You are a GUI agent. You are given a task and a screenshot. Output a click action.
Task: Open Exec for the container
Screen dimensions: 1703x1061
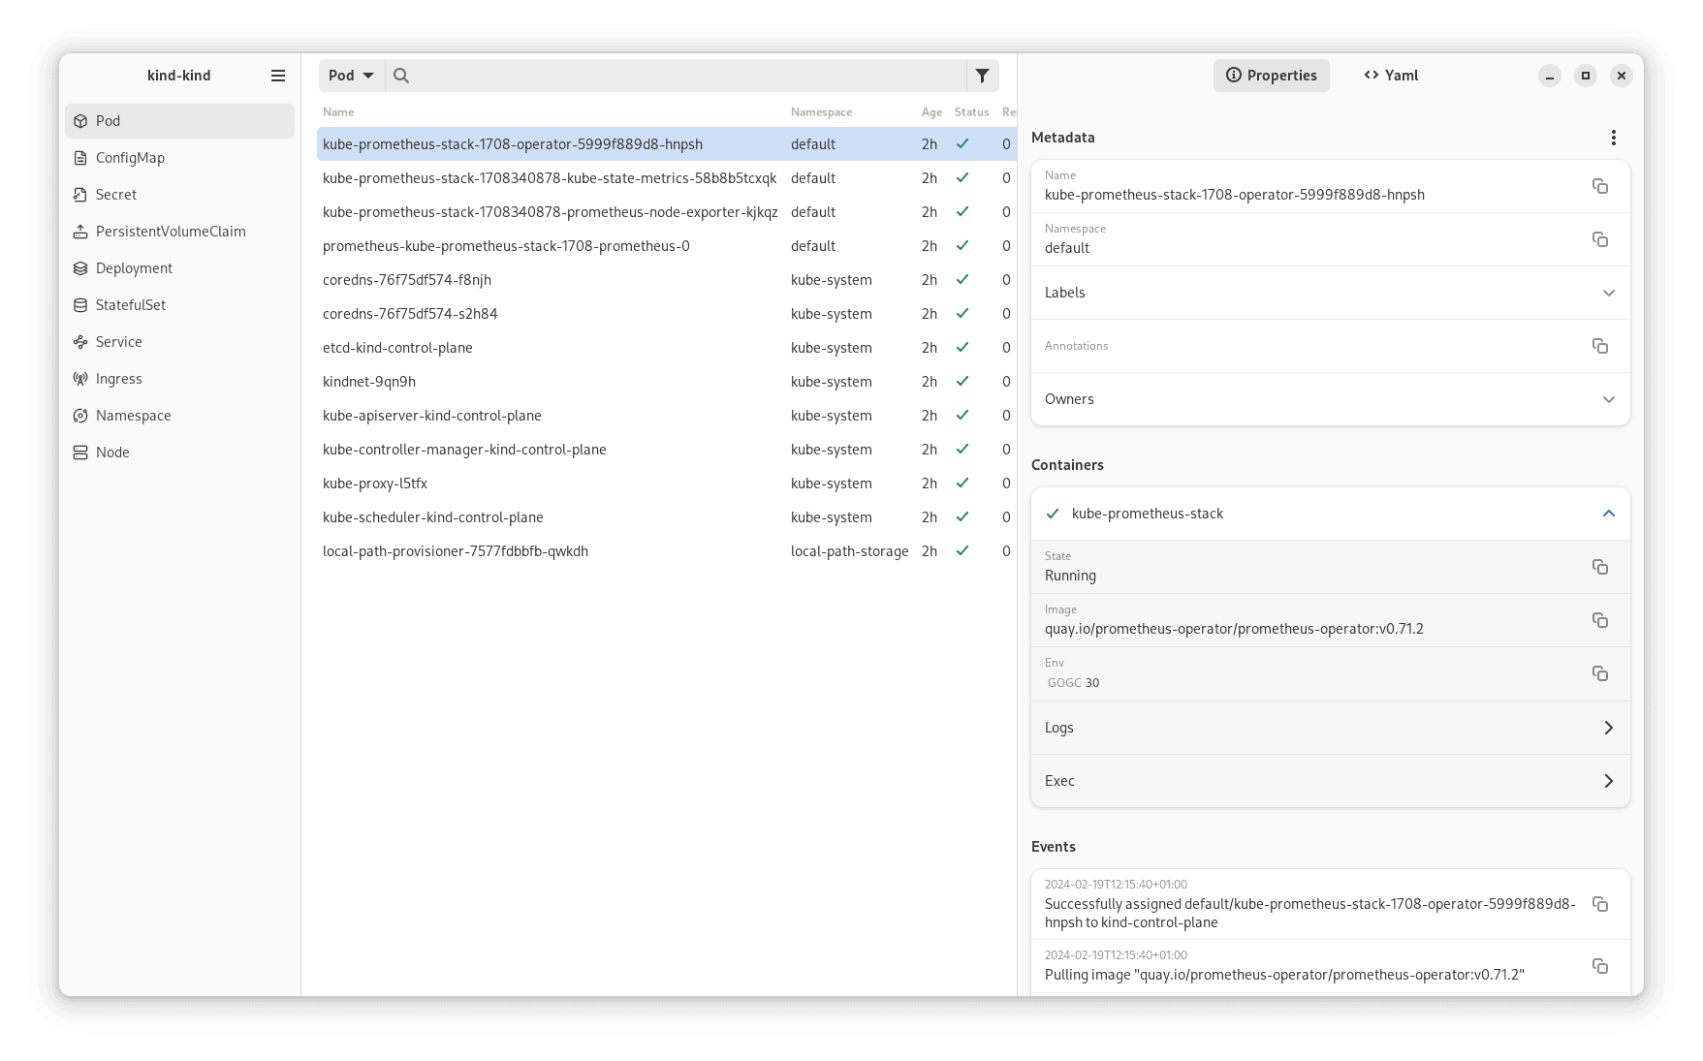(x=1329, y=780)
